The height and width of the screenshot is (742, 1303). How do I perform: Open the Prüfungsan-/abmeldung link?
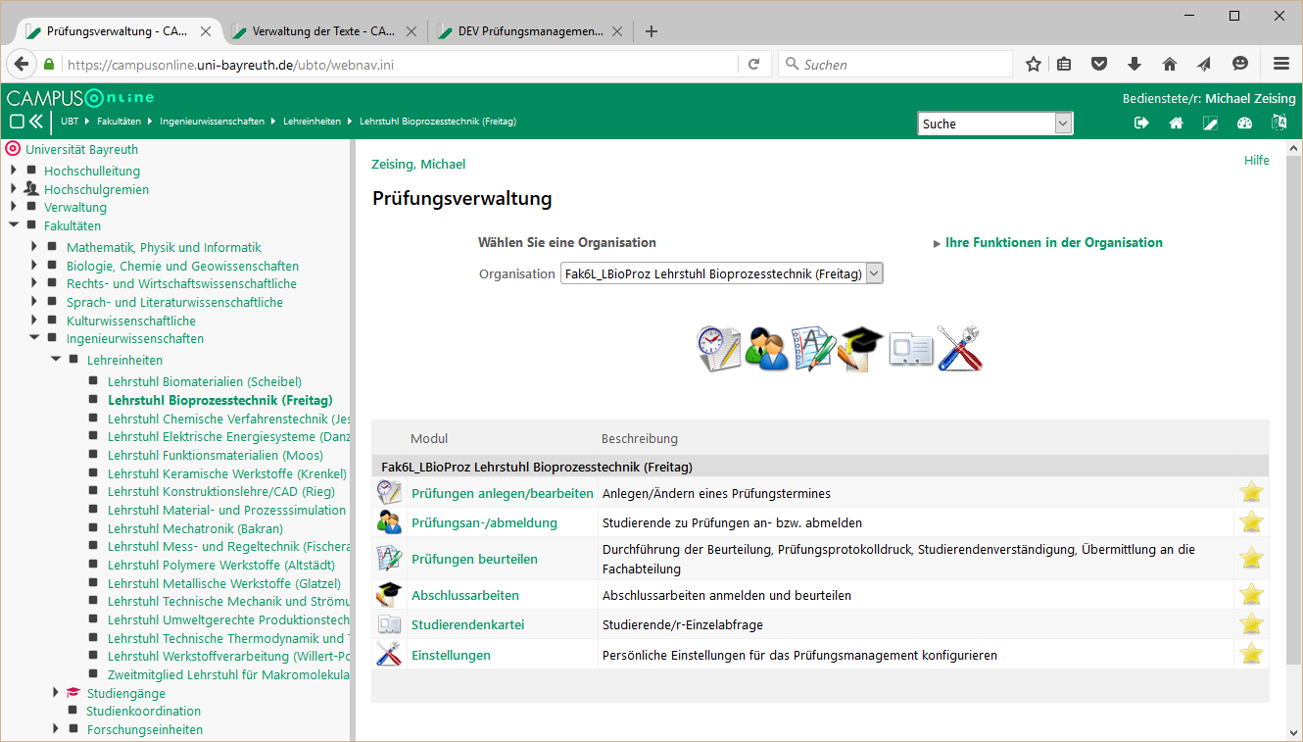point(484,522)
